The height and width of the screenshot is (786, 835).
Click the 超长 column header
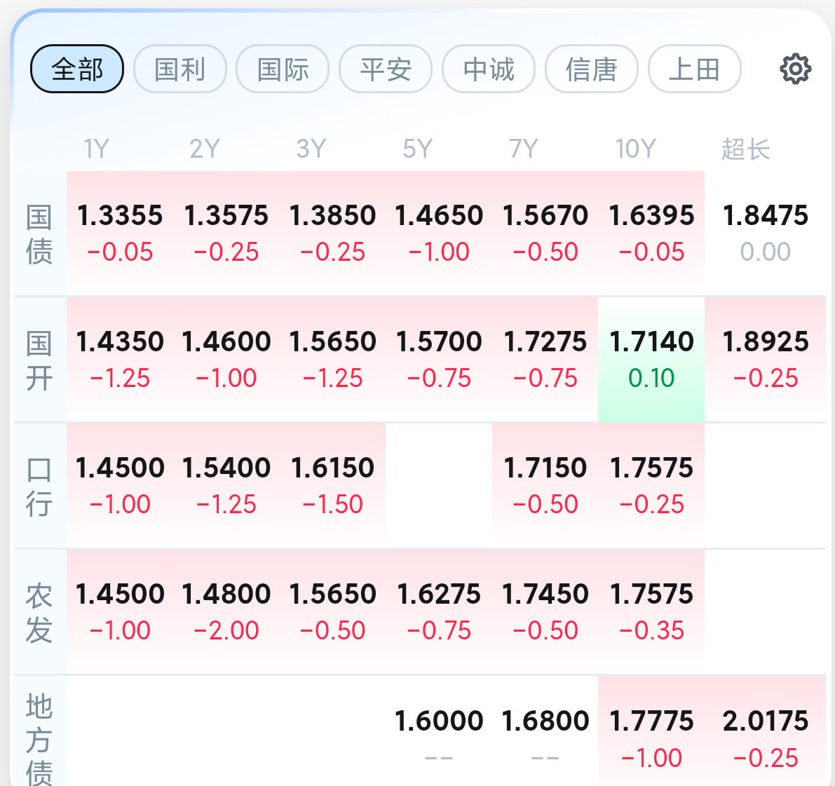pyautogui.click(x=745, y=149)
